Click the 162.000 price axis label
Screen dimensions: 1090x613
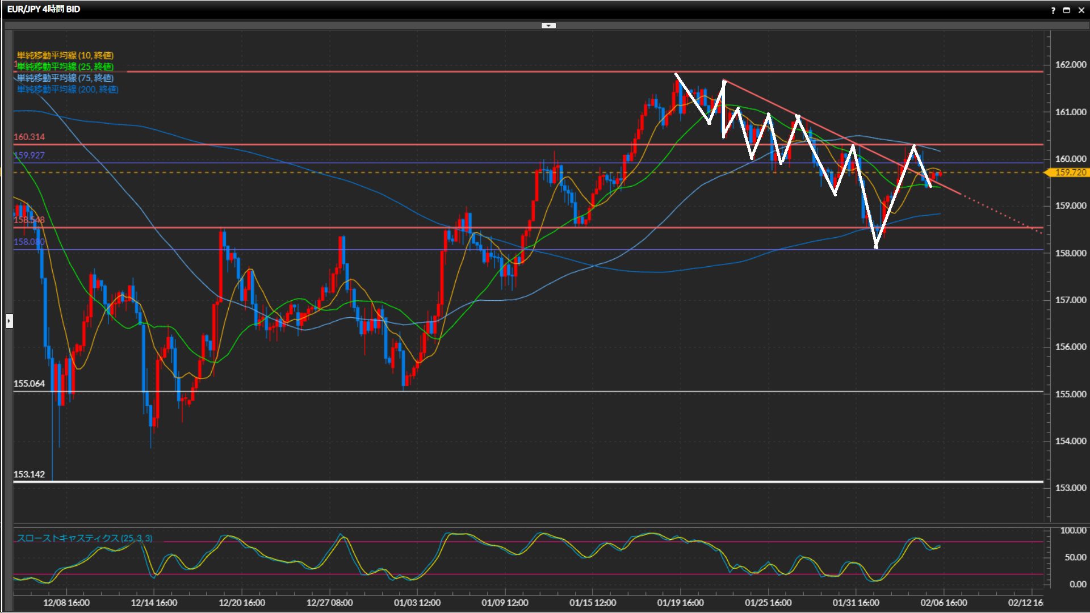pos(1070,65)
